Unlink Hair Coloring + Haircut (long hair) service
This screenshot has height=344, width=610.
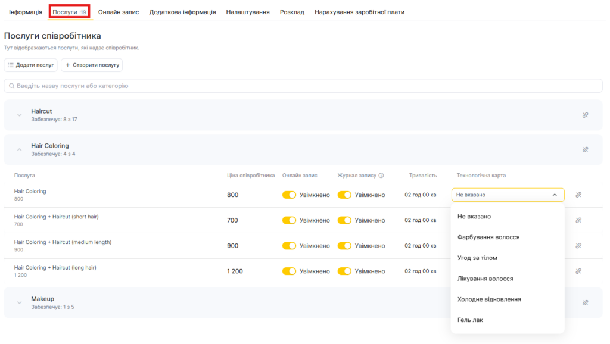point(578,271)
